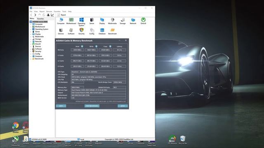The width and height of the screenshot is (264, 148).
Task: Open the Benchmark category icon
Action: pos(112,31)
